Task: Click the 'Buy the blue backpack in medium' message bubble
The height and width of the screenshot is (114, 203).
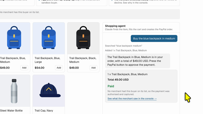Action: coord(154,39)
